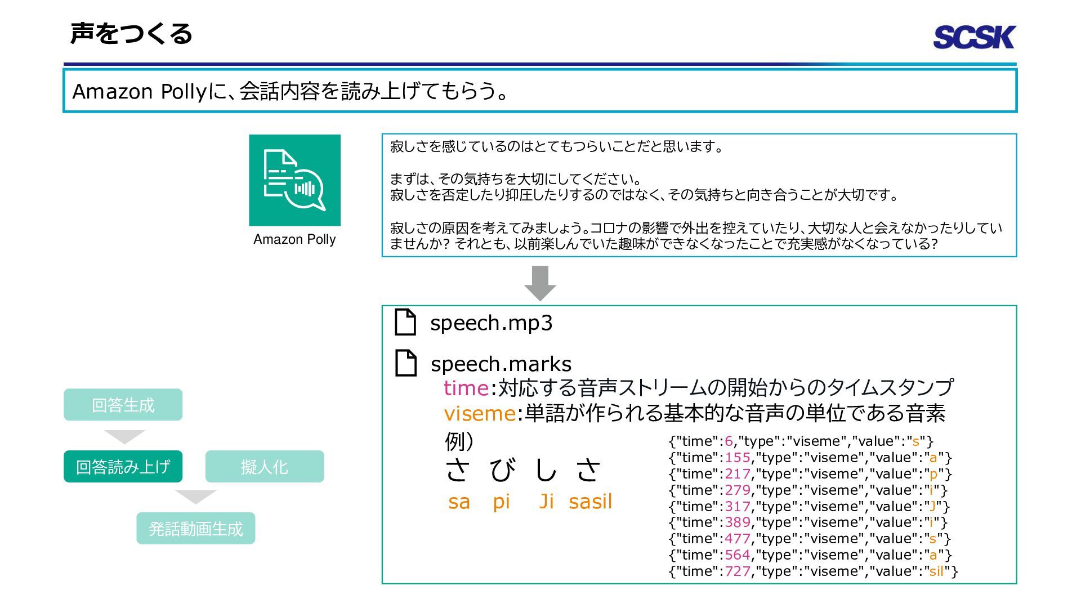This screenshot has width=1081, height=608.
Task: Click the Amazon Pollyに、会話内容を読み上げてもらう banner
Action: (539, 91)
